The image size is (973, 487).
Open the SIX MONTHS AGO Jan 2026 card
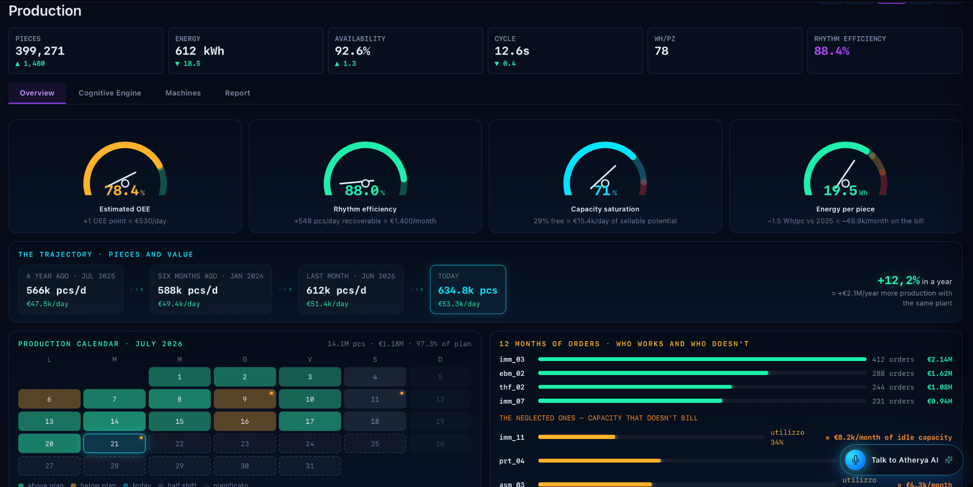click(x=211, y=289)
